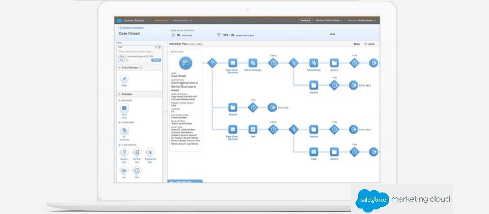Collapse the left panel with arrow handle
Screen dimensions: 489x214
pyautogui.click(x=166, y=112)
